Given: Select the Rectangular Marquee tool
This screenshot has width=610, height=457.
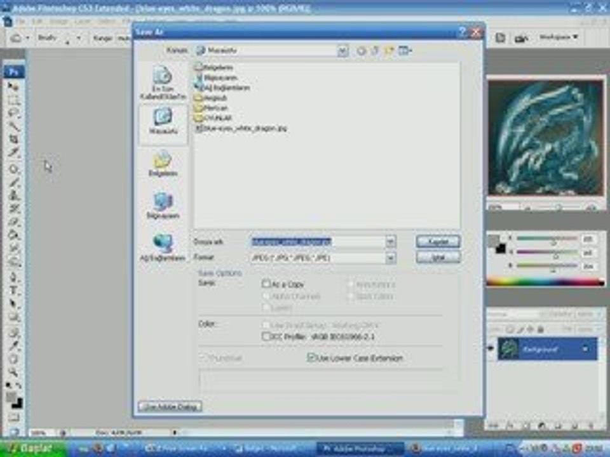Looking at the screenshot, I should pos(13,100).
